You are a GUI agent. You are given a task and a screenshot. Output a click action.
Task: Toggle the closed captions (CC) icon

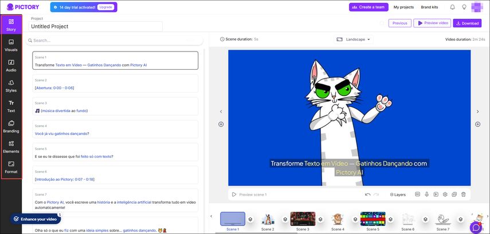tap(417, 195)
